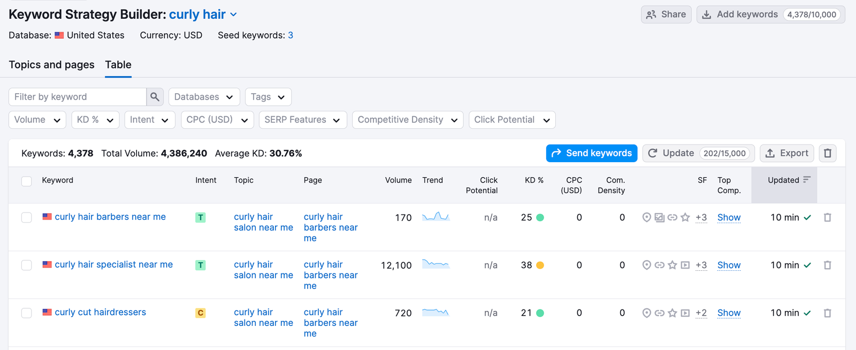The image size is (856, 350).
Task: Click the C intent badge for curly cut hairdressers
Action: 200,313
